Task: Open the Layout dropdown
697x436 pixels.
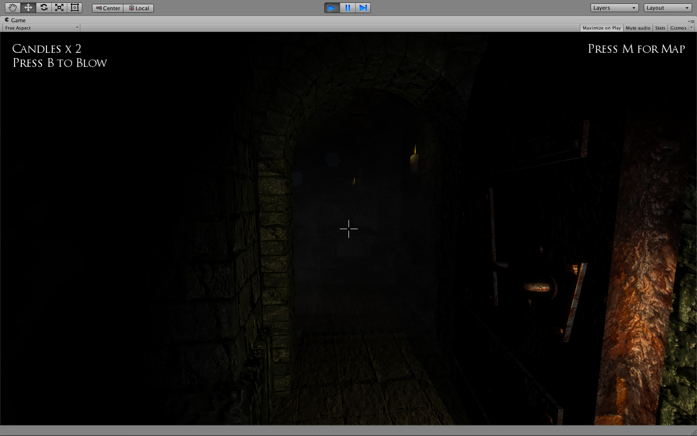Action: (667, 8)
